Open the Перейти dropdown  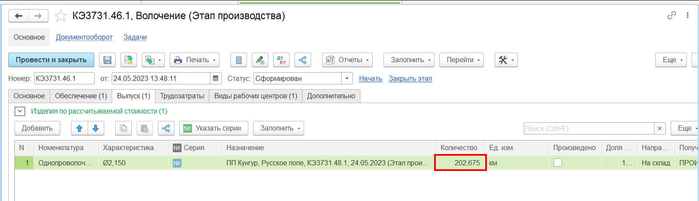click(x=462, y=60)
